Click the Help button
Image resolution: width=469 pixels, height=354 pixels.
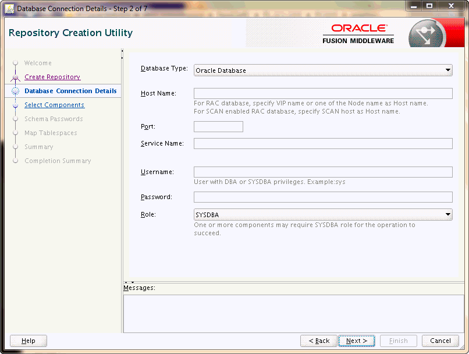(x=29, y=341)
